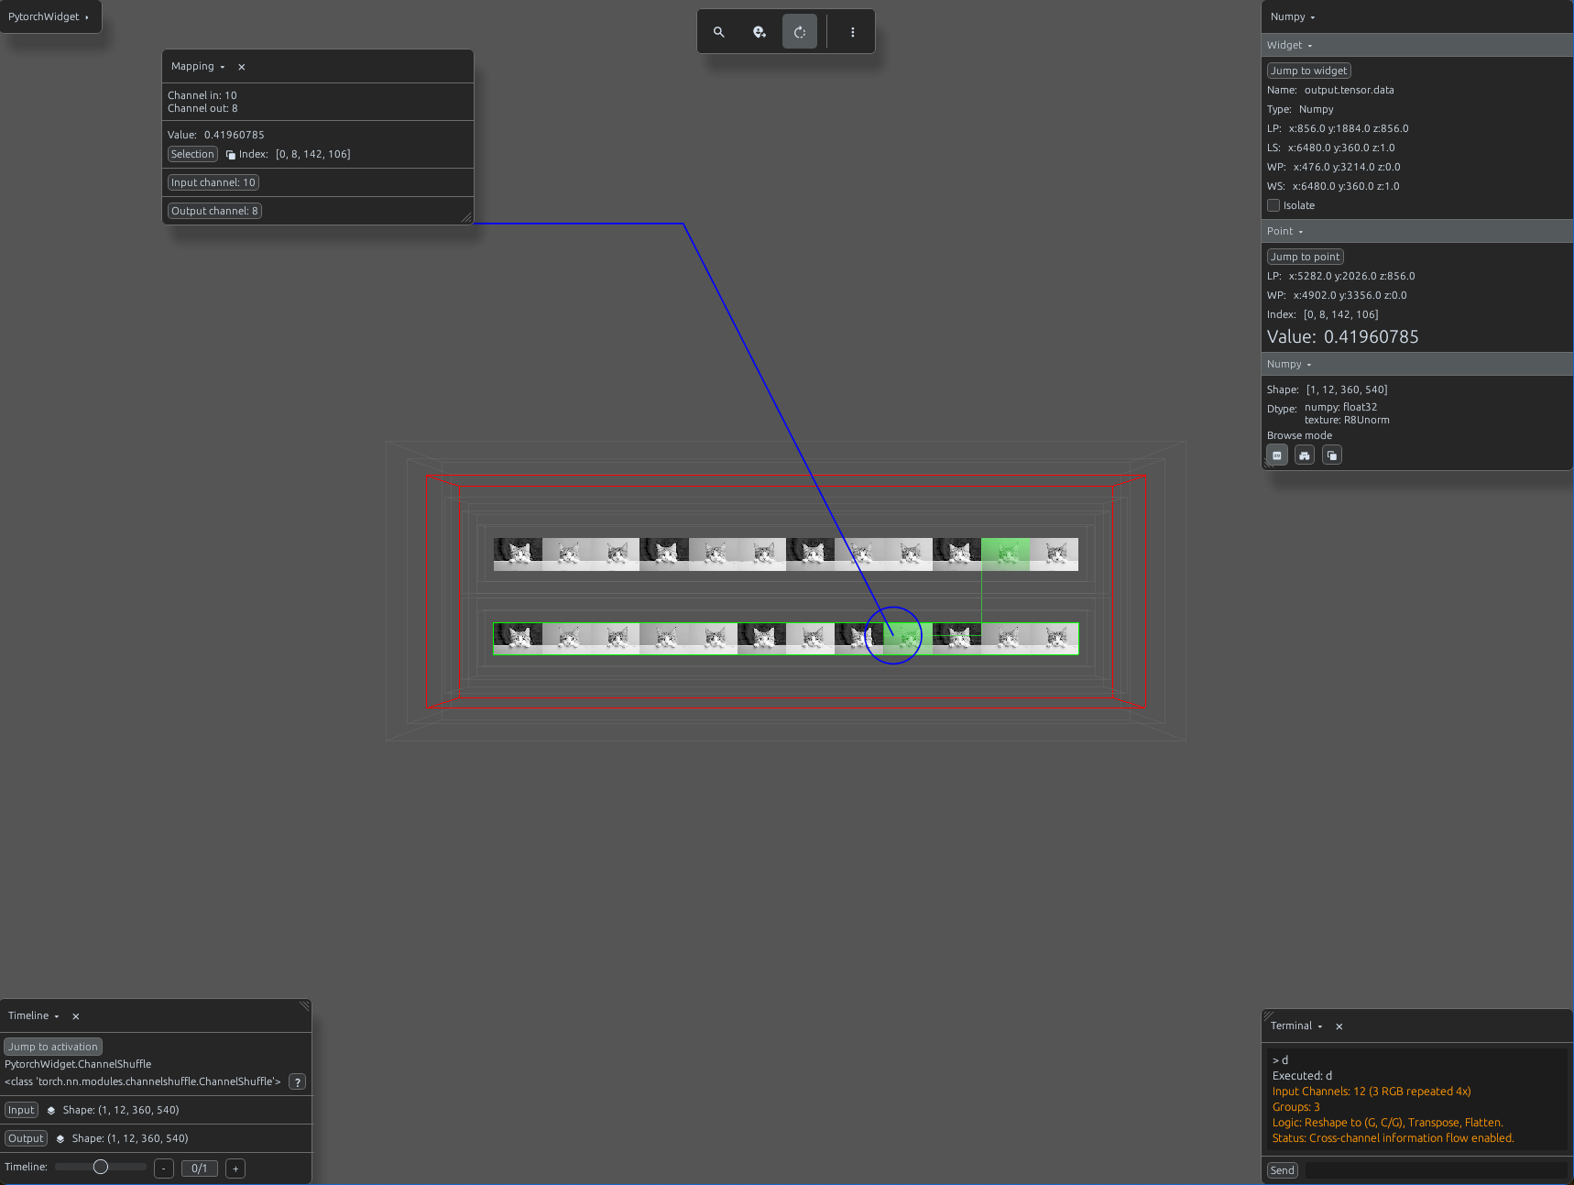Click the help question mark beside ChannelShuffle class
Screen dimensions: 1574x1185
(x=298, y=1082)
